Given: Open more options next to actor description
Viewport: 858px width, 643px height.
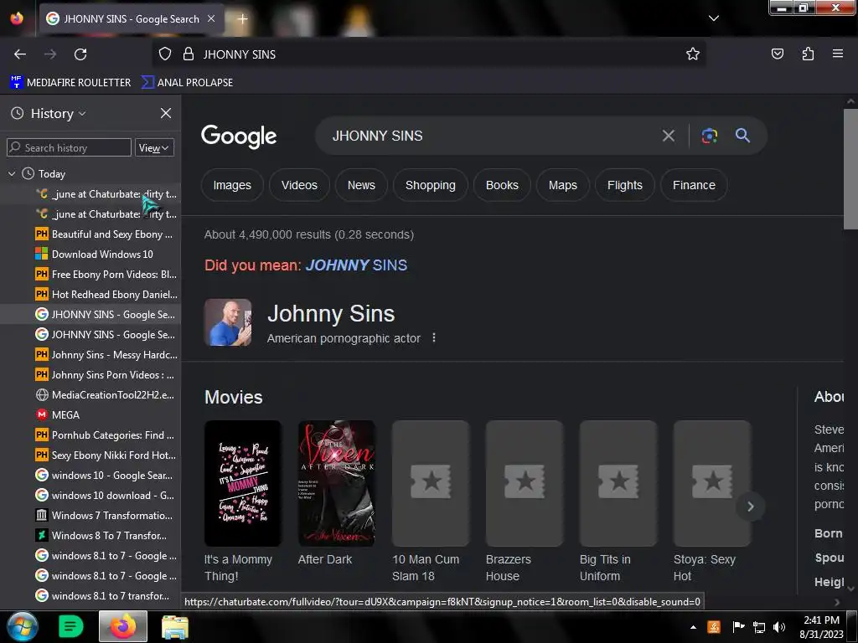Looking at the screenshot, I should (x=434, y=338).
